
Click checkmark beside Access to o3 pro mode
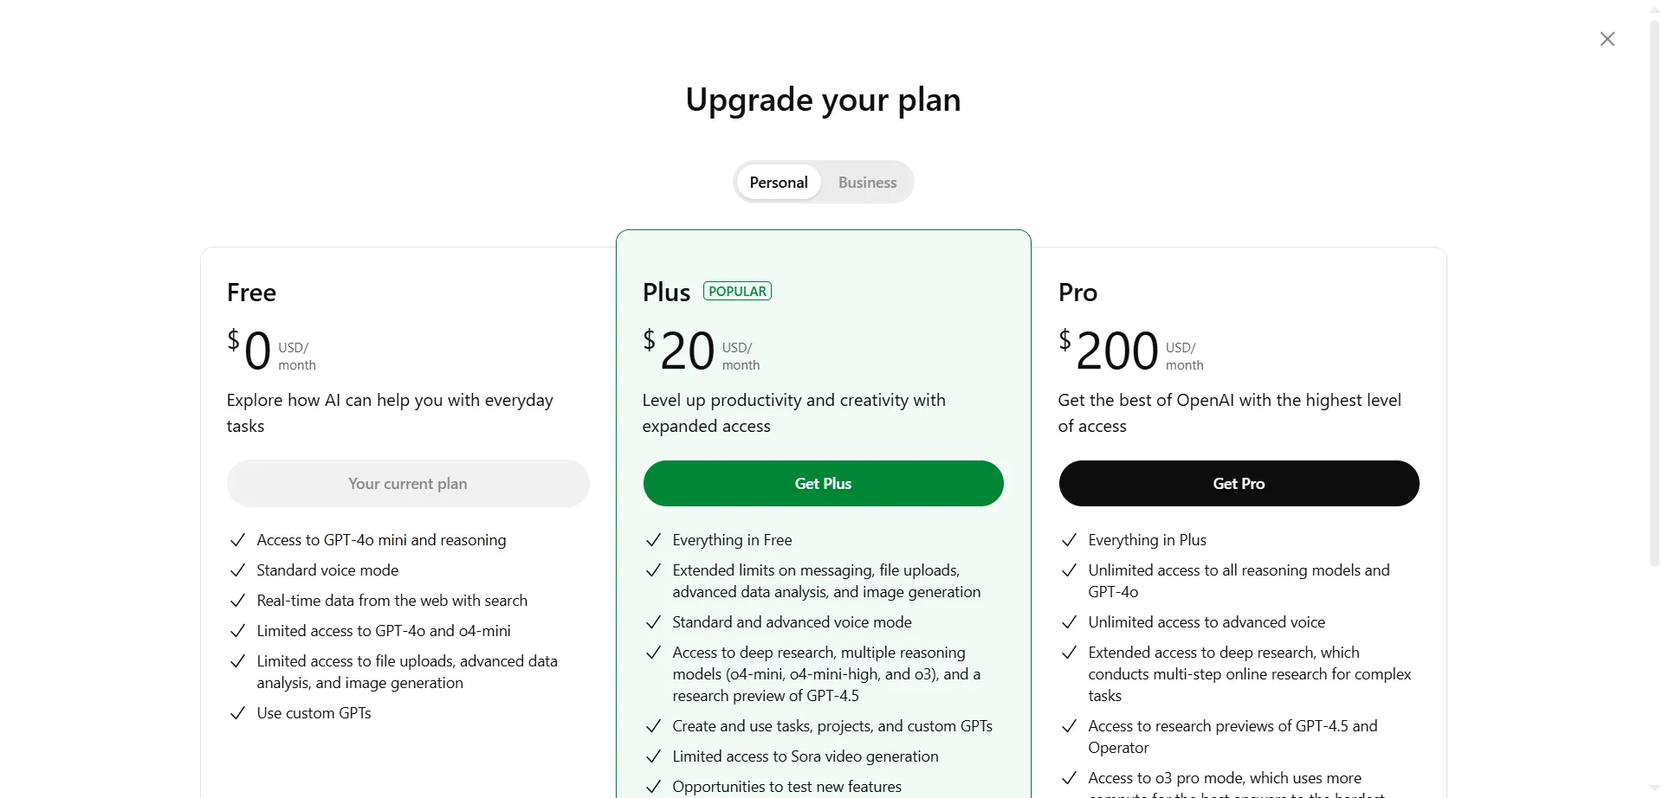coord(1069,778)
